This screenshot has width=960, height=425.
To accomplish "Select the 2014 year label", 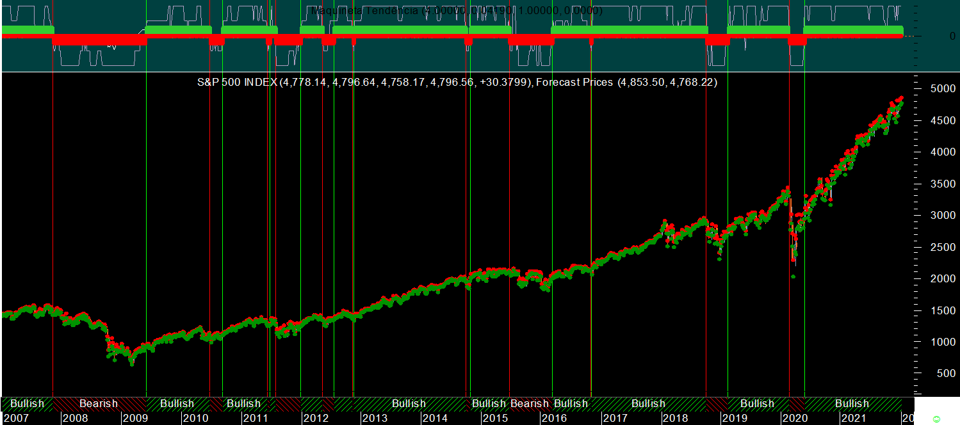I will click(x=435, y=418).
